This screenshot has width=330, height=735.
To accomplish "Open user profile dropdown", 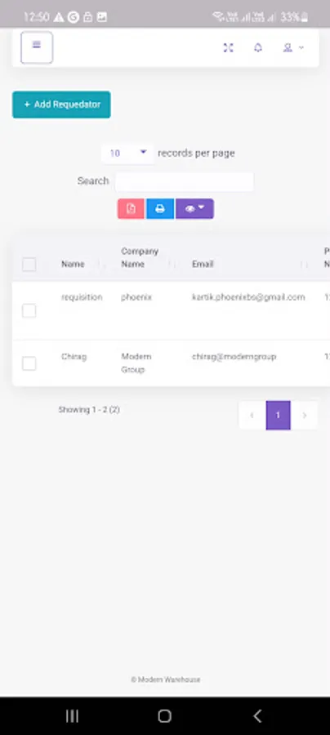I will tap(293, 47).
